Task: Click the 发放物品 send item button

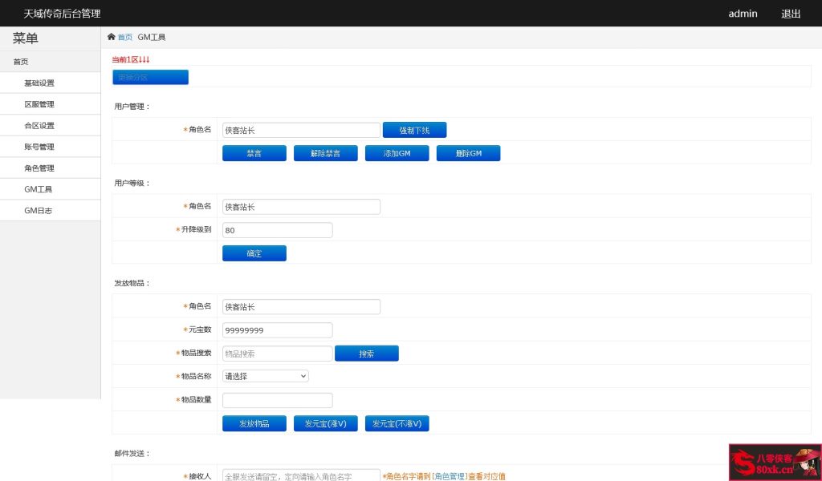Action: 254,423
